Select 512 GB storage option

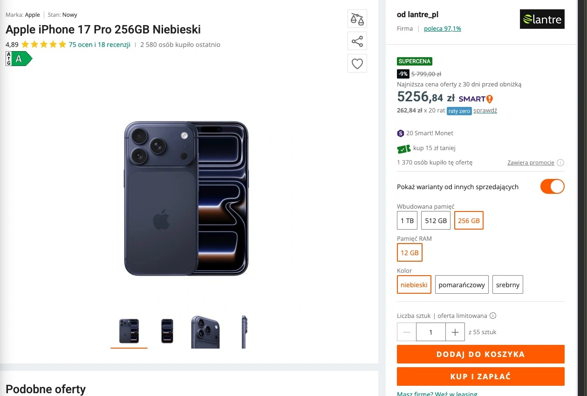(x=436, y=221)
